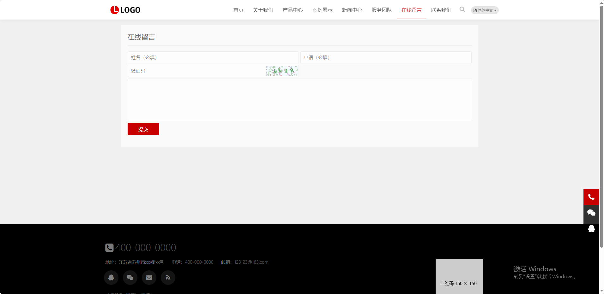The height and width of the screenshot is (294, 604).
Task: Select the 联系我们 navigation item
Action: click(x=441, y=10)
